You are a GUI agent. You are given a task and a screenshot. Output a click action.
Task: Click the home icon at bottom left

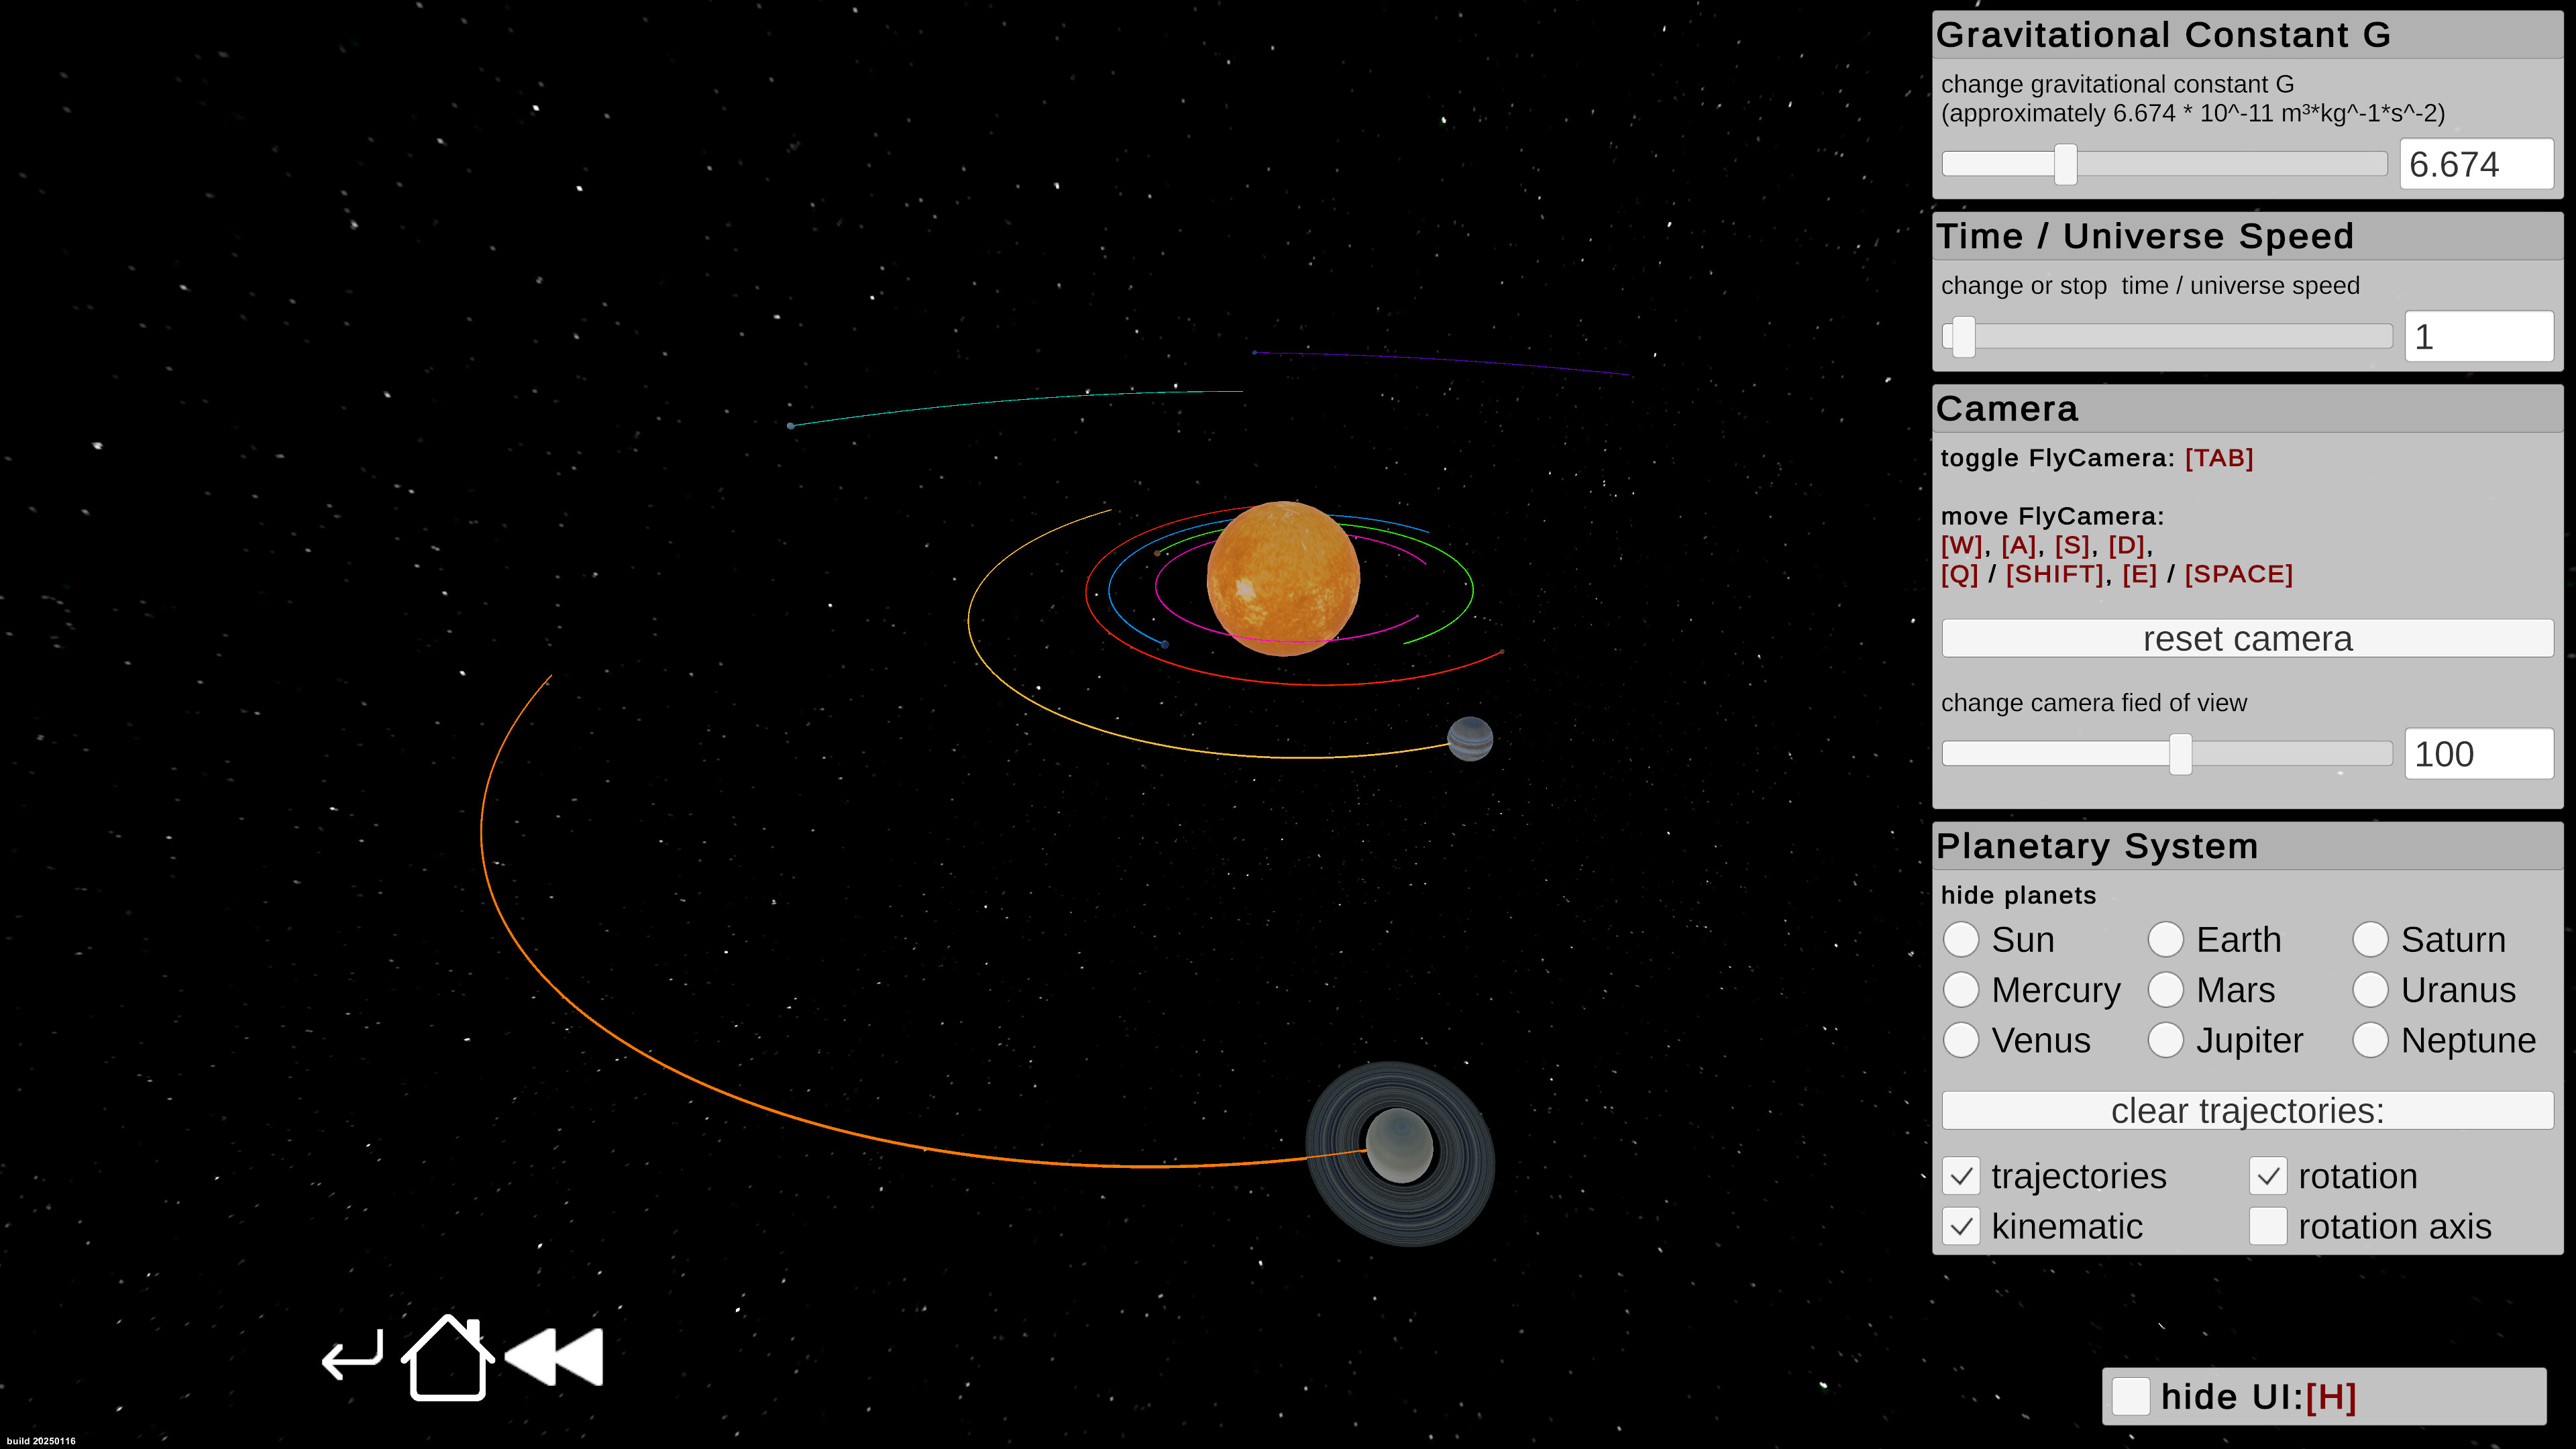click(447, 1358)
